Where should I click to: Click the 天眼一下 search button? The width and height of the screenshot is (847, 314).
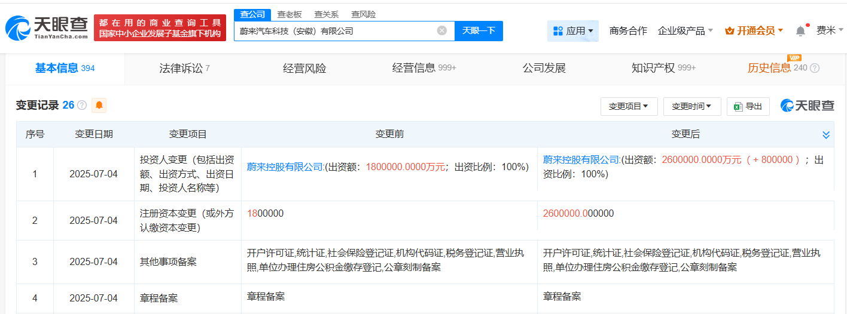pos(479,30)
